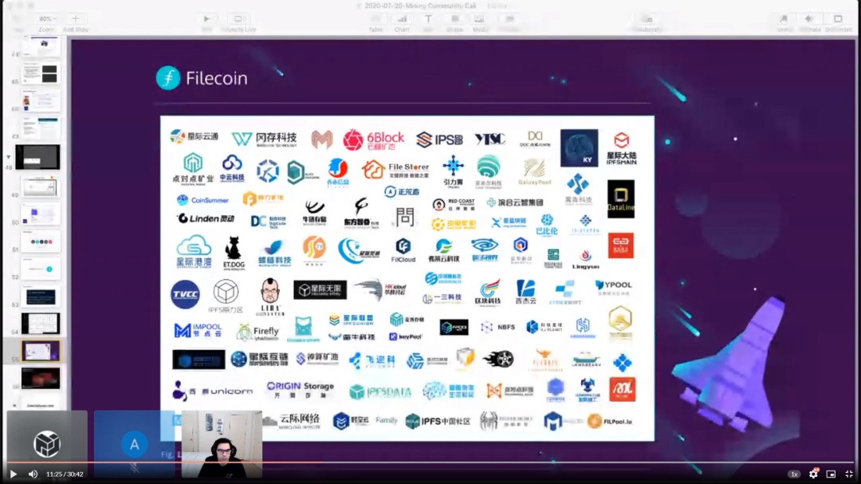Viewport: 861px width, 484px height.
Task: Click the presenter webcam video tile
Action: click(x=222, y=443)
